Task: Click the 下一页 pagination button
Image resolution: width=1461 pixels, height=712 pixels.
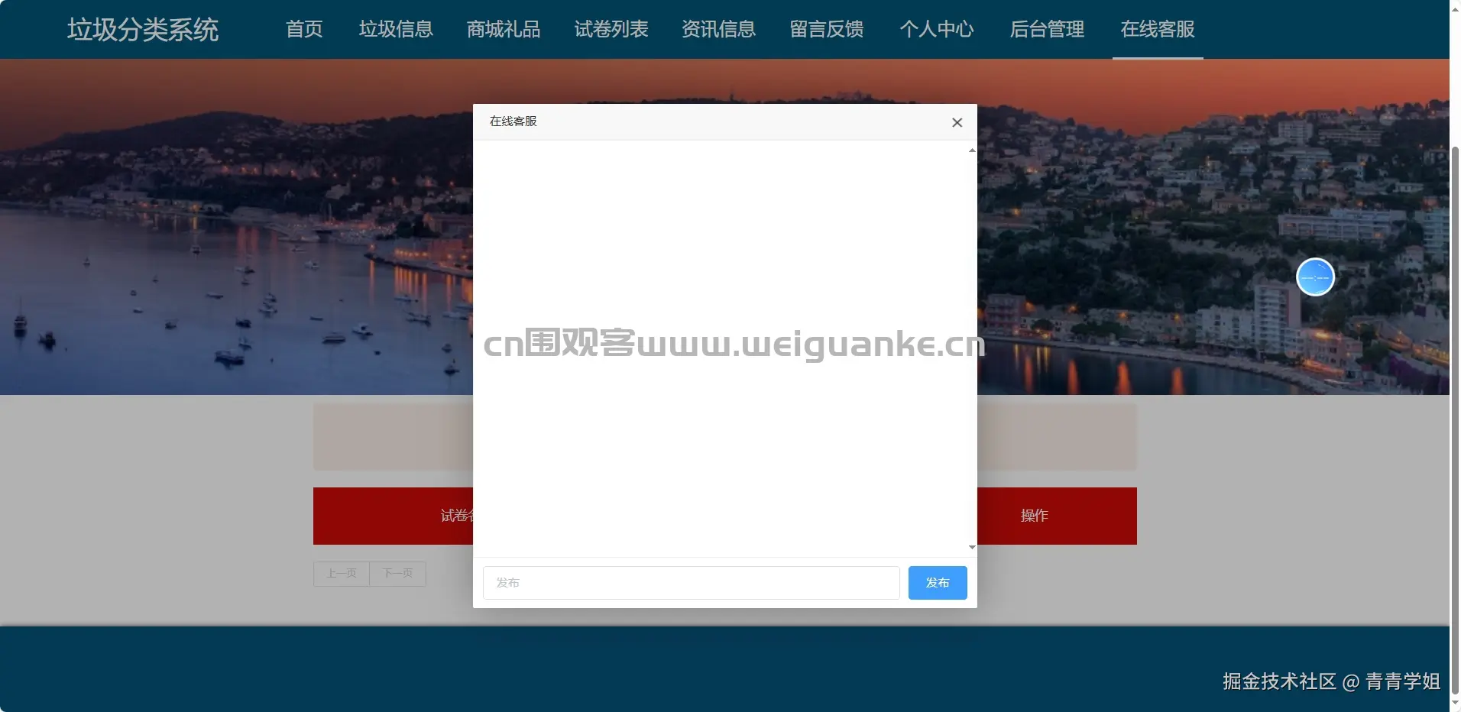Action: click(397, 574)
